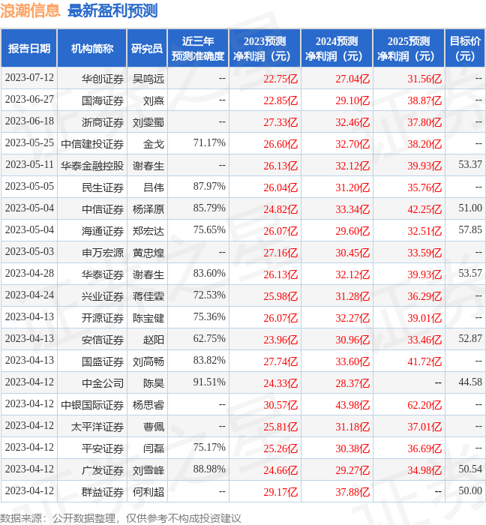Select the date 2023-07-12 cell

point(29,78)
